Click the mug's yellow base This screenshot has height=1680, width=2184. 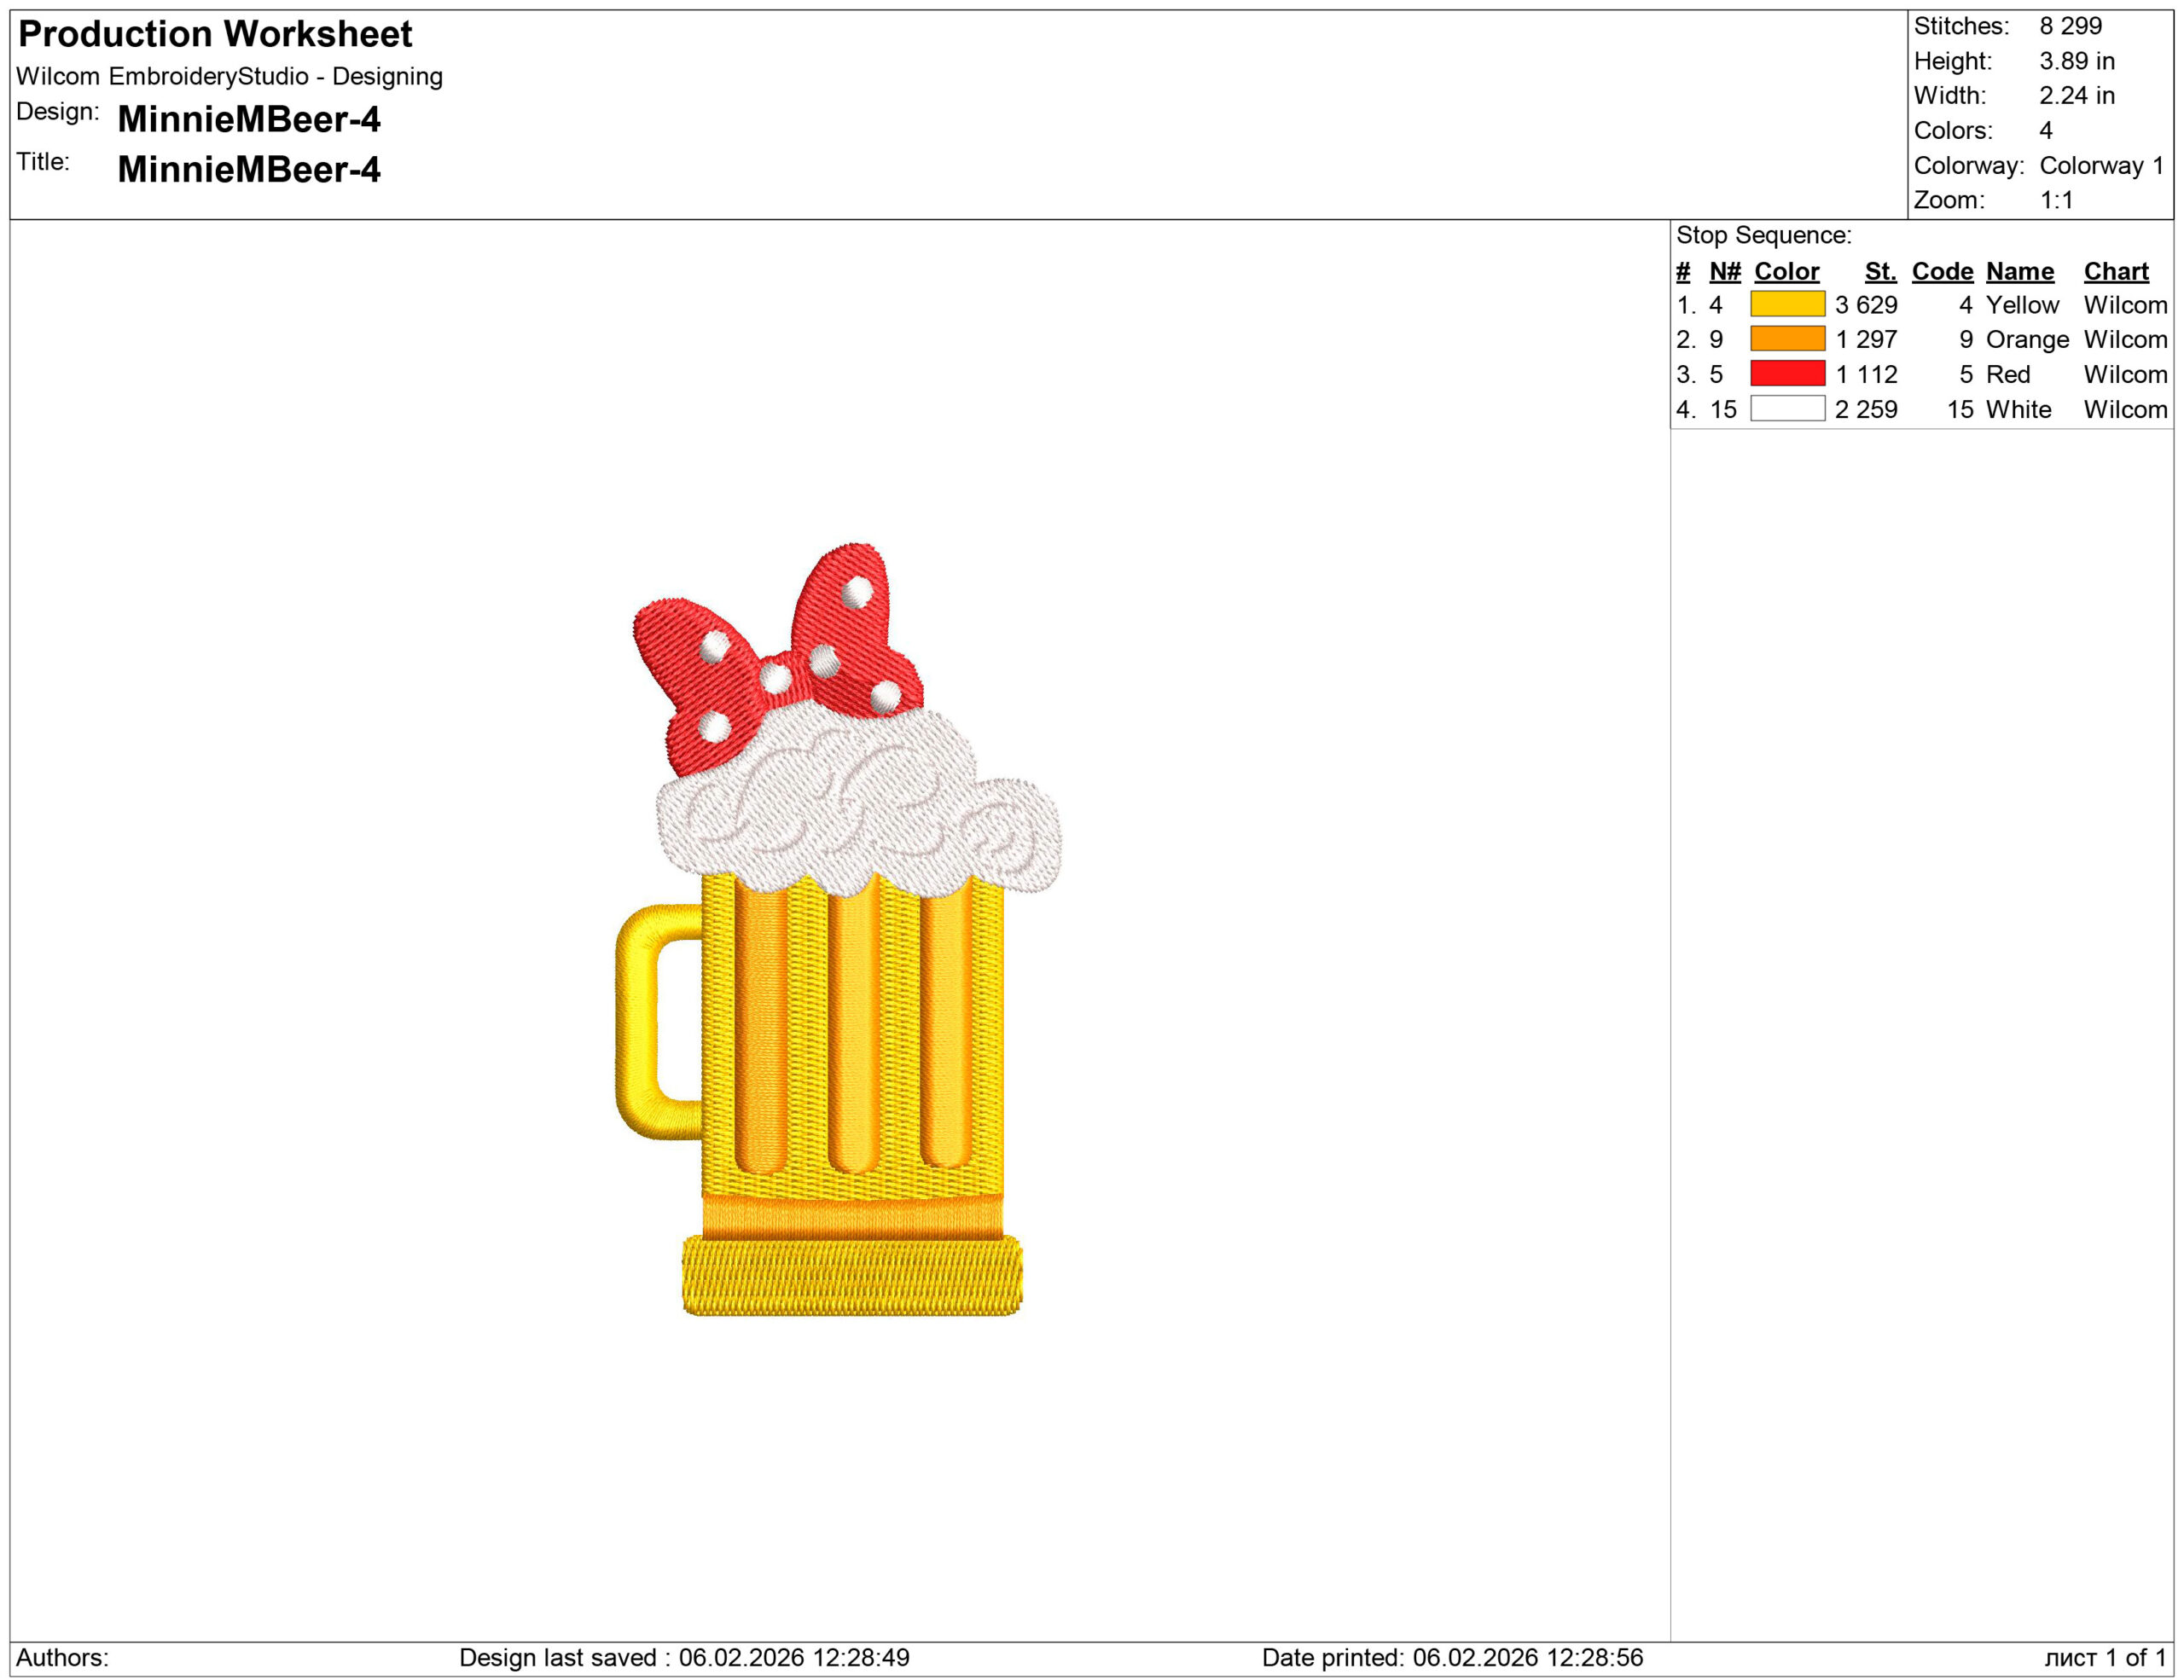[852, 1277]
